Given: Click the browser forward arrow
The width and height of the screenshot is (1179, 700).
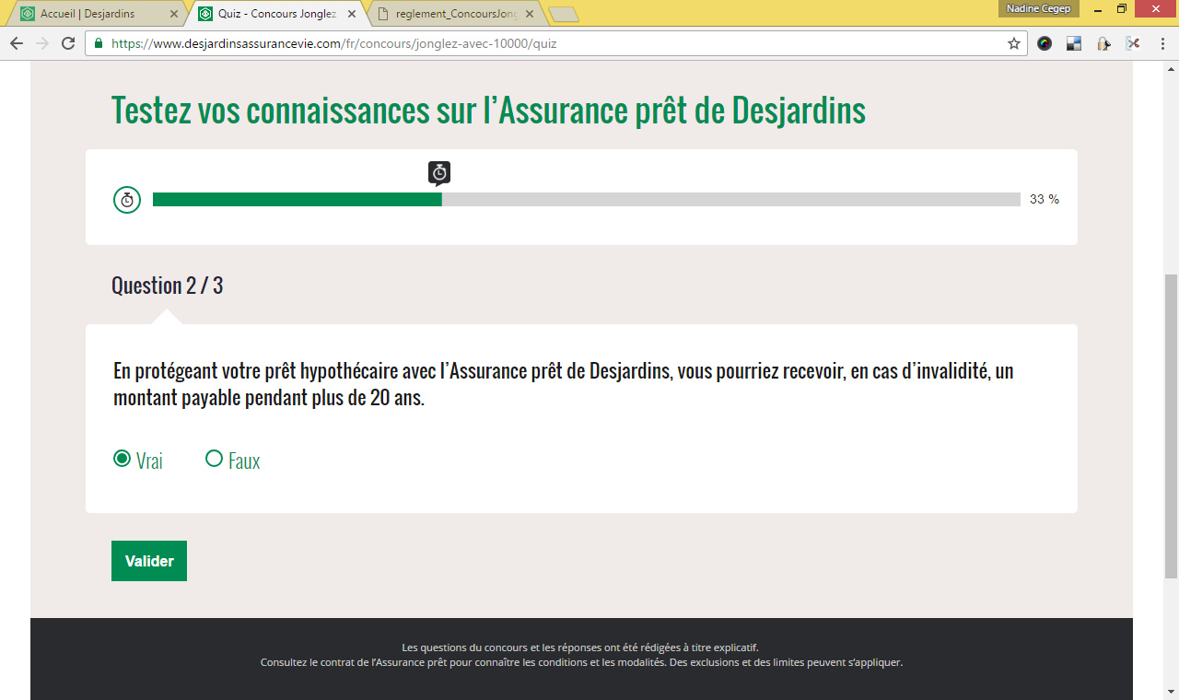Looking at the screenshot, I should click(42, 43).
